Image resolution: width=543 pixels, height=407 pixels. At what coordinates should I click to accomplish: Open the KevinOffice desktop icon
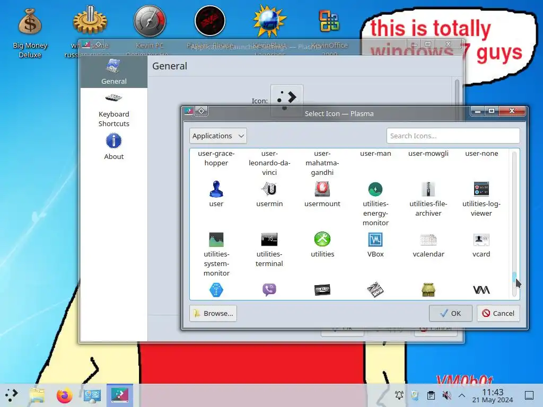point(329,29)
